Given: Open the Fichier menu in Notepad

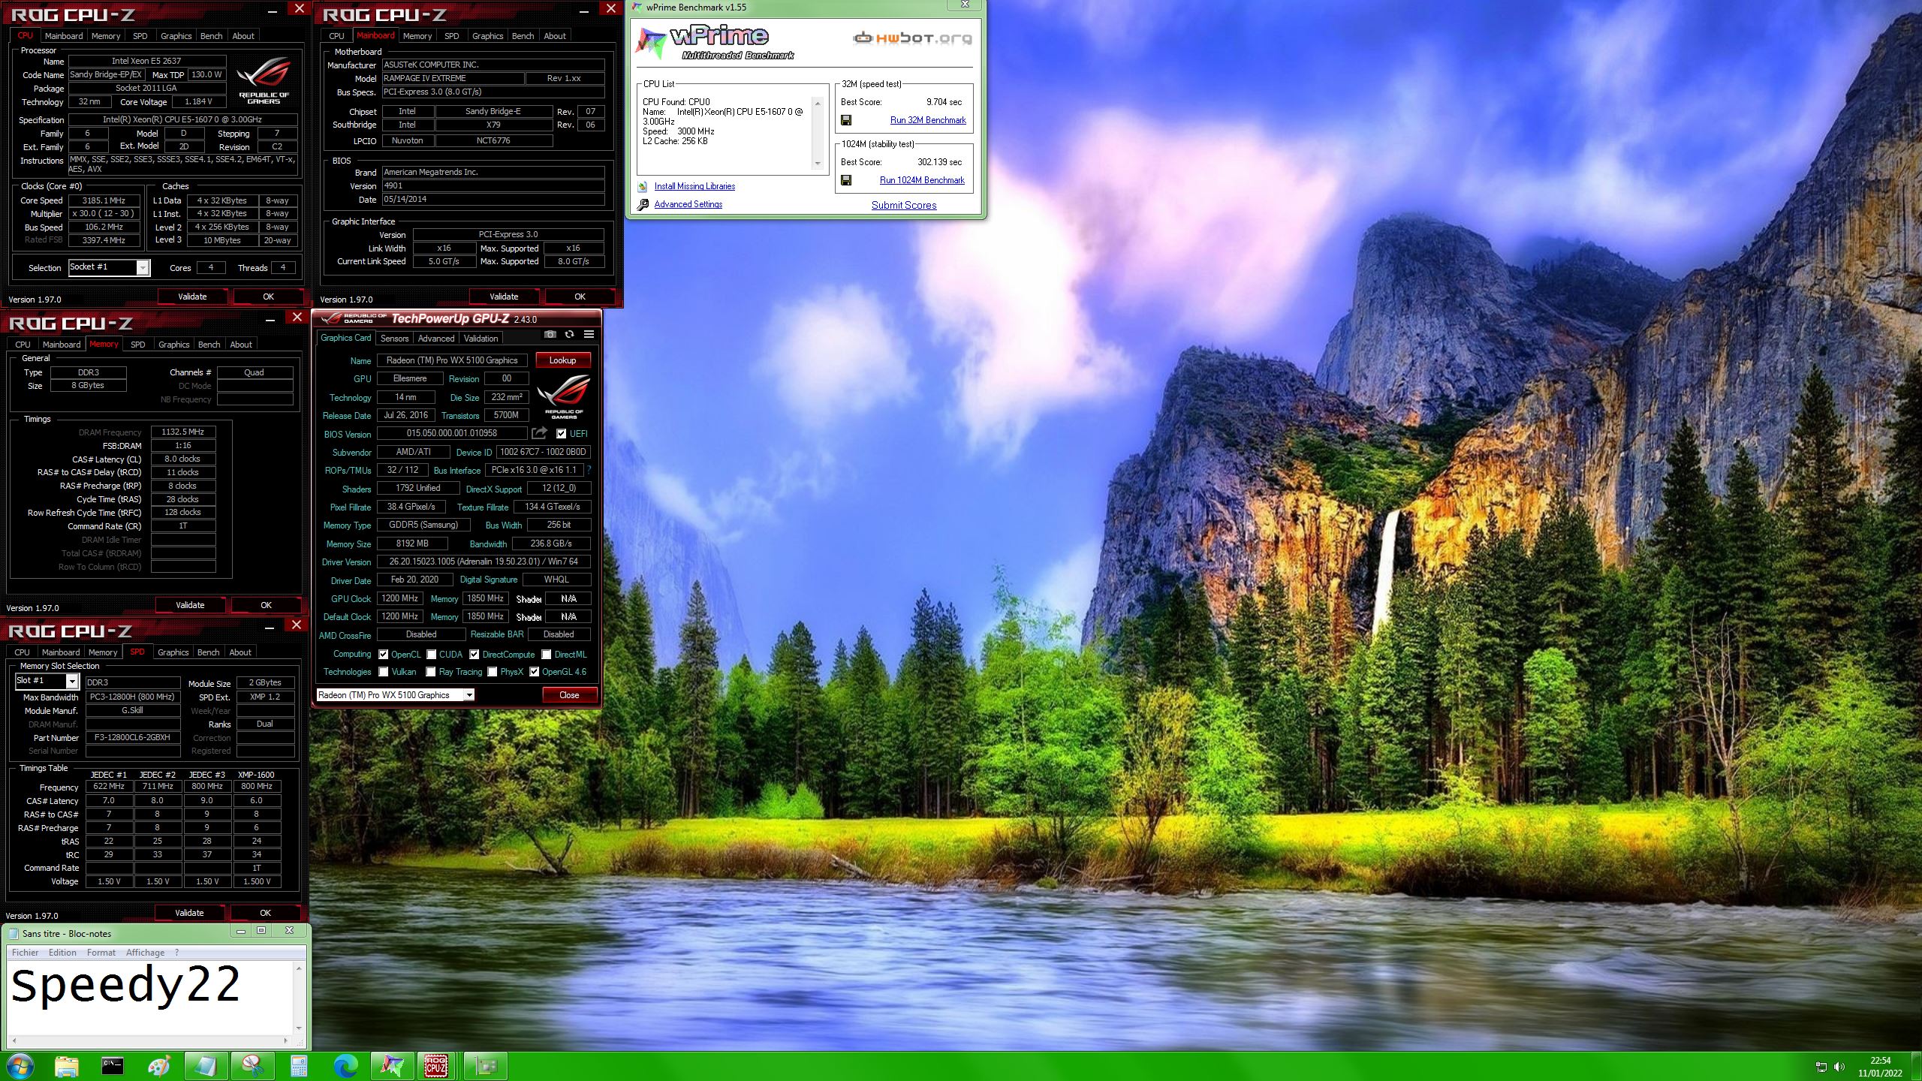Looking at the screenshot, I should point(25,953).
